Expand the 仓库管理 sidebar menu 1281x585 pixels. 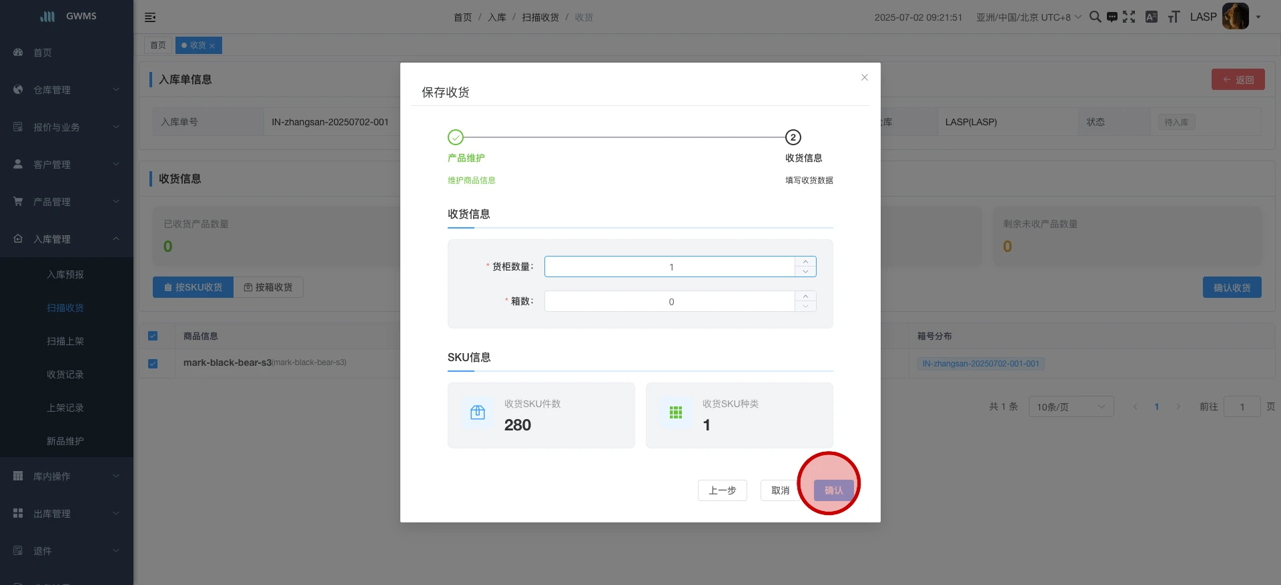tap(67, 90)
